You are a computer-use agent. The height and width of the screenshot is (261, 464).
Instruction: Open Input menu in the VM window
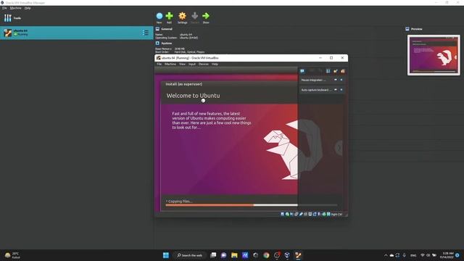(x=192, y=64)
